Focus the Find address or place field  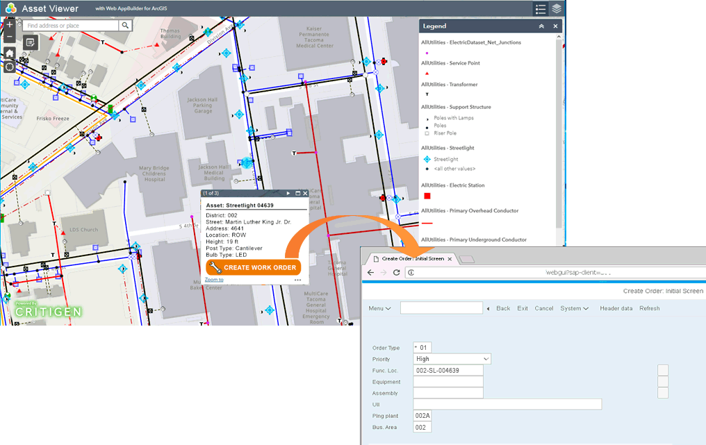(x=71, y=26)
